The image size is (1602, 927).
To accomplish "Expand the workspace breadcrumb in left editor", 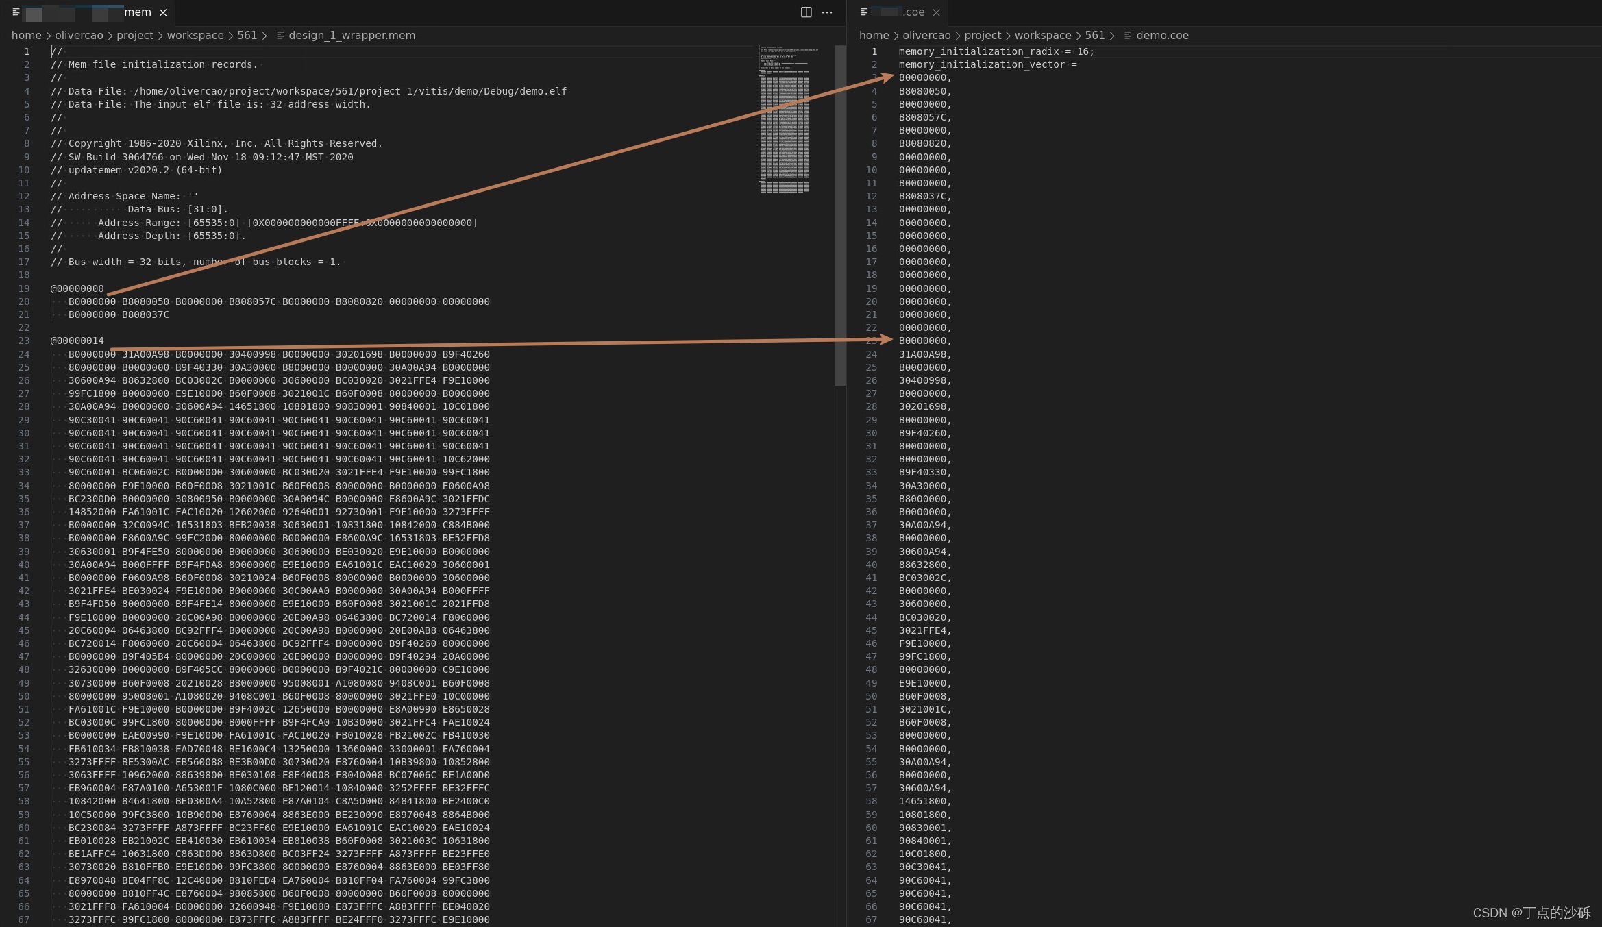I will (x=195, y=36).
